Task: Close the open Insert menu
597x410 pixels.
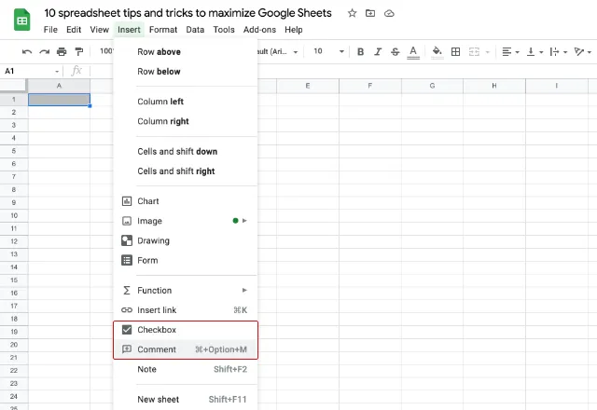Action: pyautogui.click(x=129, y=30)
